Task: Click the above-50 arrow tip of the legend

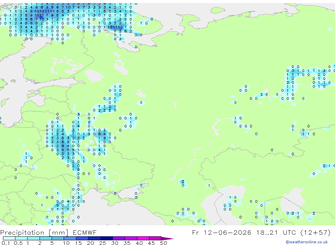Action: (x=167, y=239)
